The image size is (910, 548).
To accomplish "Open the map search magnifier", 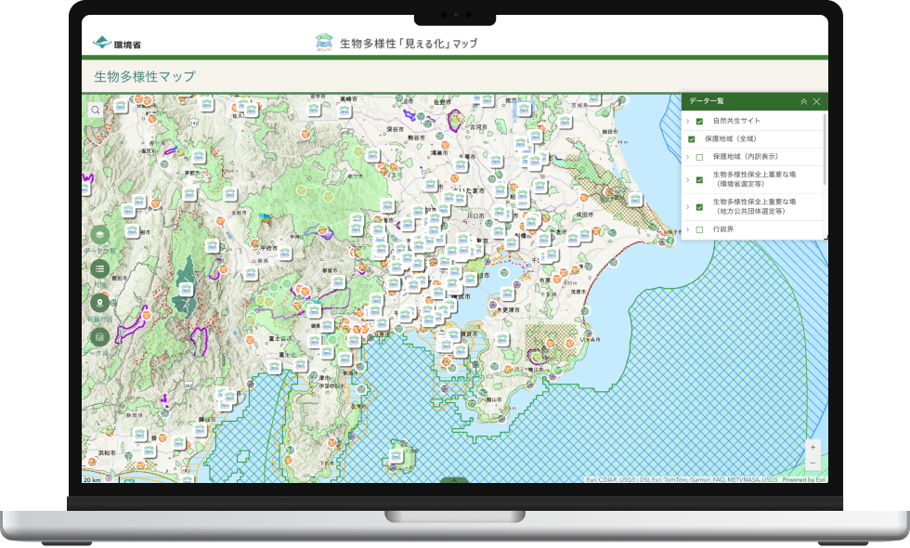I will pyautogui.click(x=96, y=110).
